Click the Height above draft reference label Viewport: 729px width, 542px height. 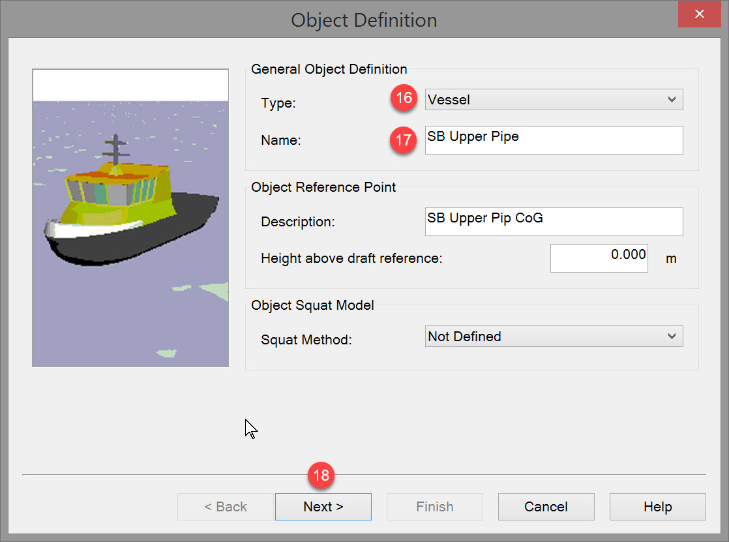(x=351, y=258)
